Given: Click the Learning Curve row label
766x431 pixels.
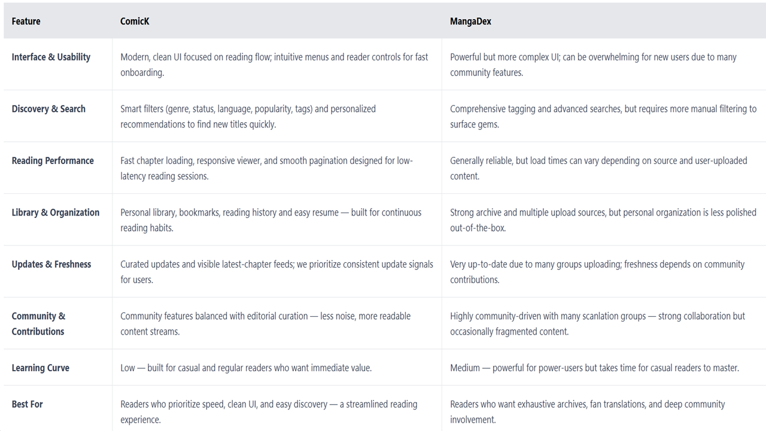Looking at the screenshot, I should 41,368.
